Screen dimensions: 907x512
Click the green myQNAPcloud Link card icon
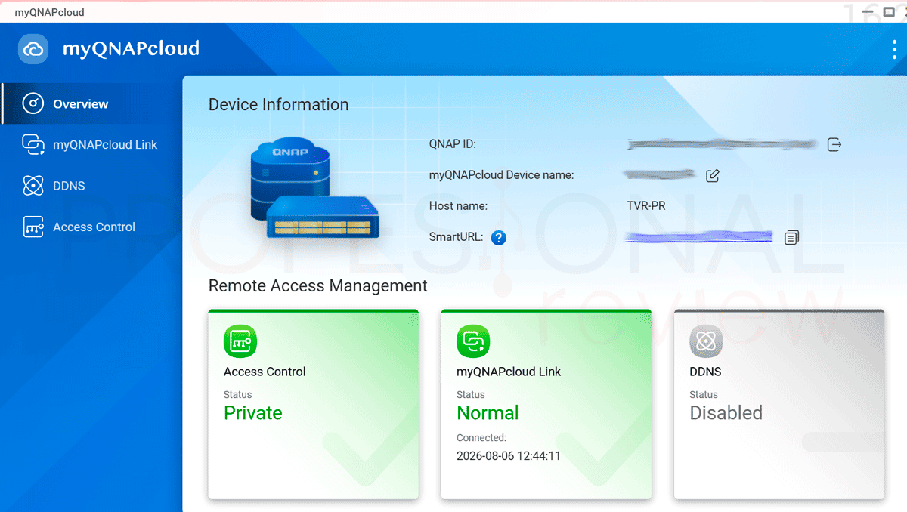(473, 341)
